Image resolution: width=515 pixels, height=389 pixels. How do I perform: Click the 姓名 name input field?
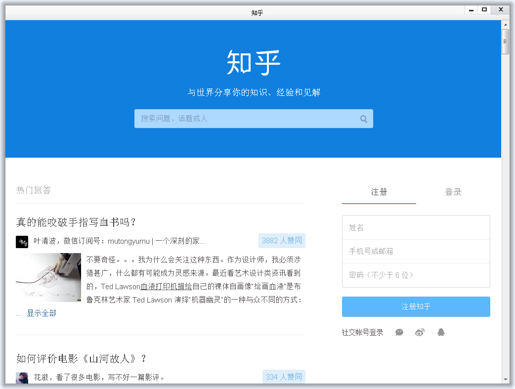pos(416,227)
